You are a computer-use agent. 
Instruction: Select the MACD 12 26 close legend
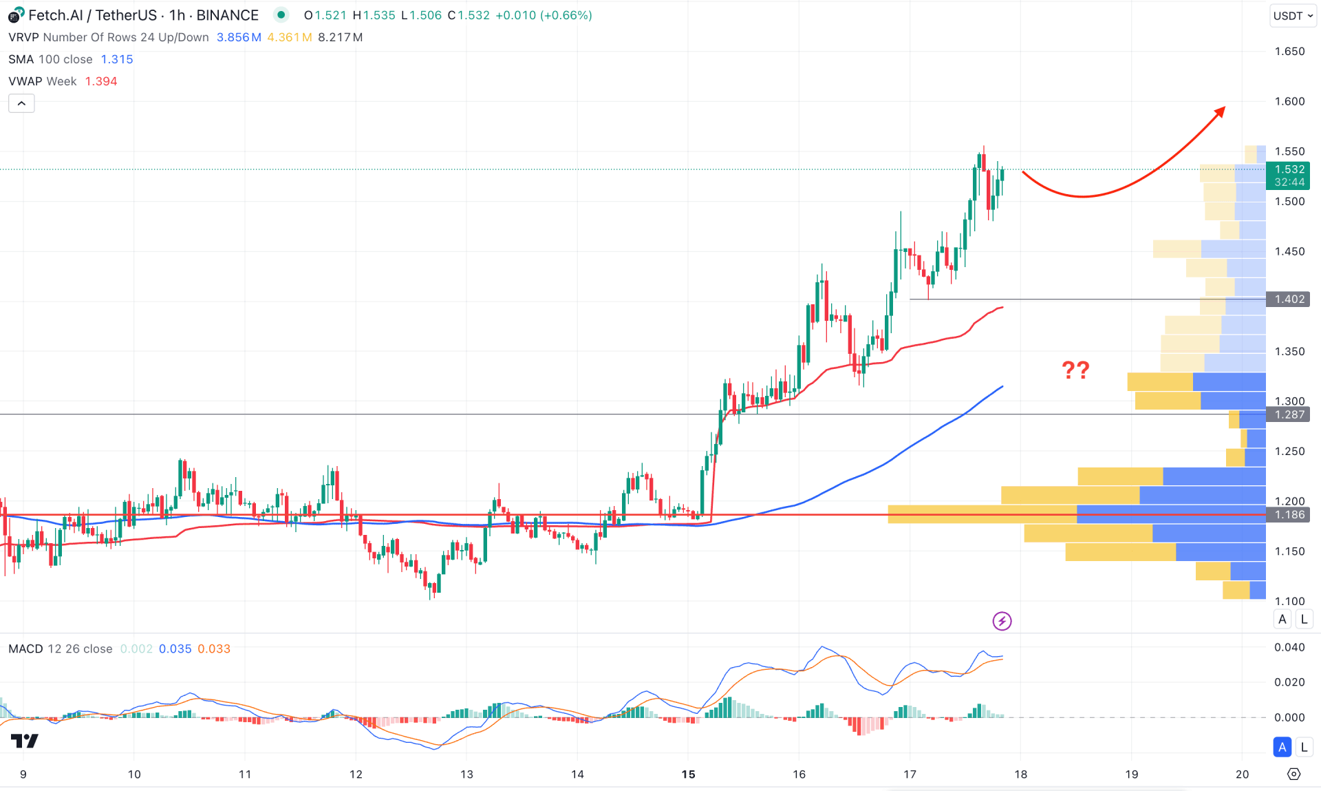point(61,648)
